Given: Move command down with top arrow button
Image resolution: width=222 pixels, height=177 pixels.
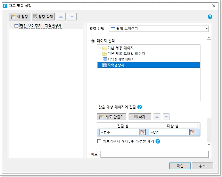Looking at the screenshot, I should 72,17.
